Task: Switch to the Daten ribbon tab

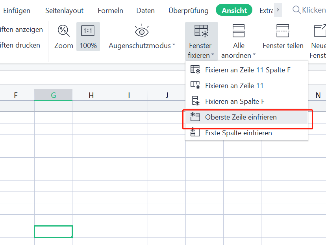Action: tap(145, 11)
